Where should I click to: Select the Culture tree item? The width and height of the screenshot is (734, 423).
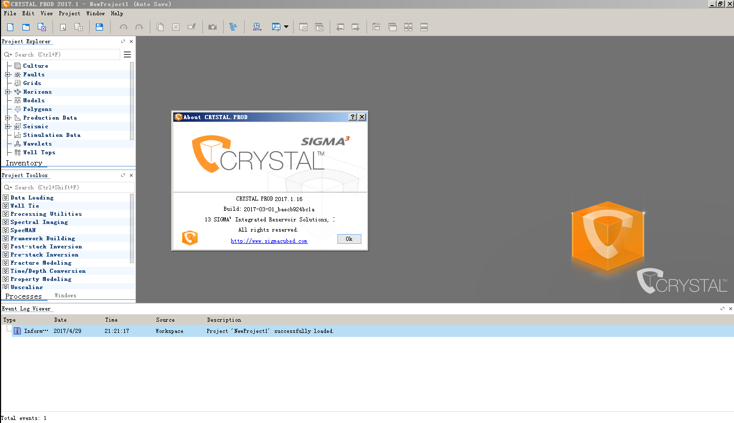36,66
